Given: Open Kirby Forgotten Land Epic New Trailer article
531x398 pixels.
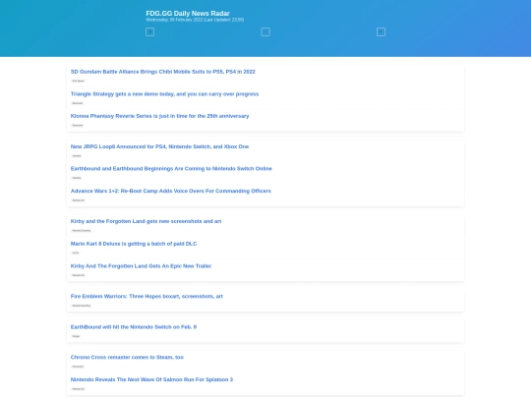Looking at the screenshot, I should tap(141, 266).
